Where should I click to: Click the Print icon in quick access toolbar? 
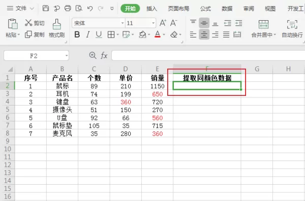pos(68,8)
